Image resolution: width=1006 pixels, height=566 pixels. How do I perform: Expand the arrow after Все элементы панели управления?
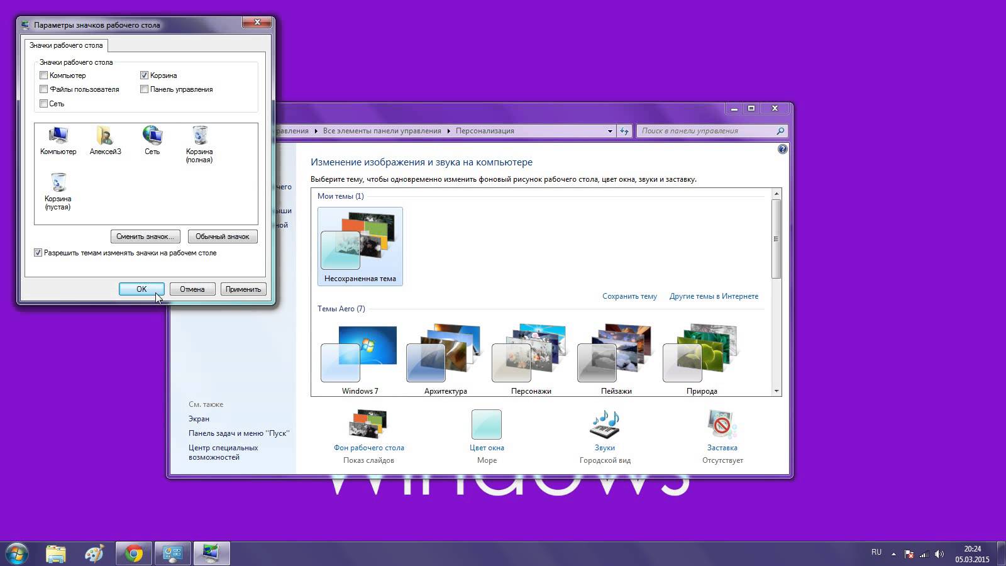point(449,131)
